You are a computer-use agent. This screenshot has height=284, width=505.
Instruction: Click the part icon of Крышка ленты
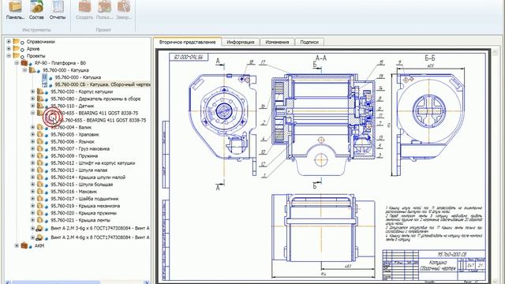40,220
